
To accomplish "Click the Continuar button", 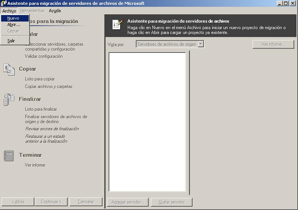I will [x=51, y=202].
